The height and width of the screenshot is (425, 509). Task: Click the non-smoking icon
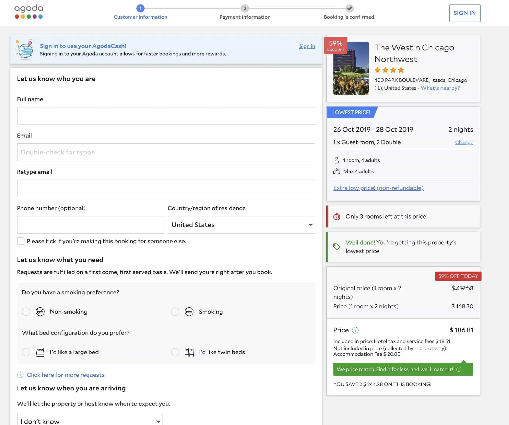pyautogui.click(x=40, y=312)
